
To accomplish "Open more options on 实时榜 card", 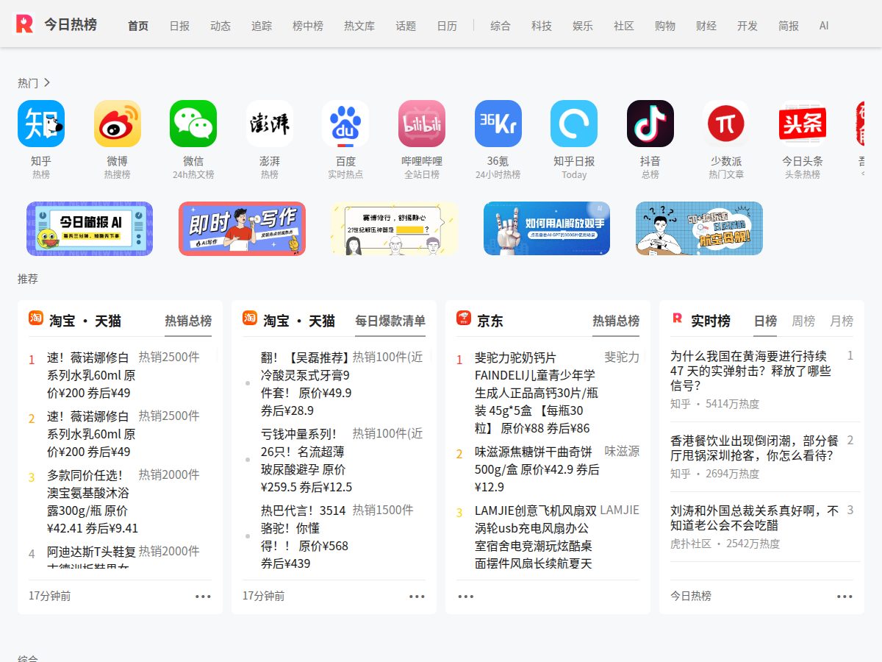I will coord(845,597).
